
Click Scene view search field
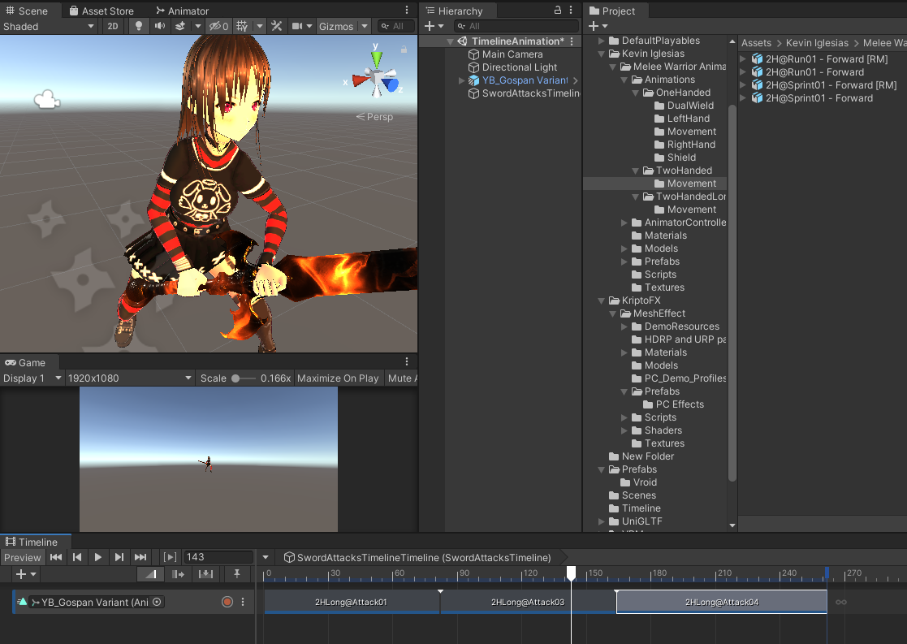click(x=396, y=26)
